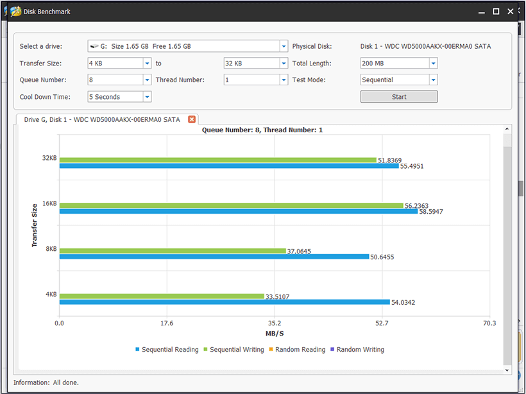Click the chart scrollbar down arrow
The image size is (526, 394).
(507, 370)
